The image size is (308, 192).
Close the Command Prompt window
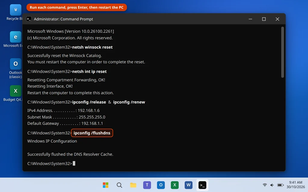277,19
